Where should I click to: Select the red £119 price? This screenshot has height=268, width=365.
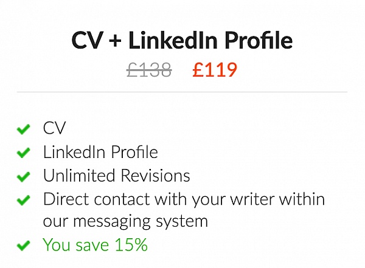pyautogui.click(x=215, y=70)
